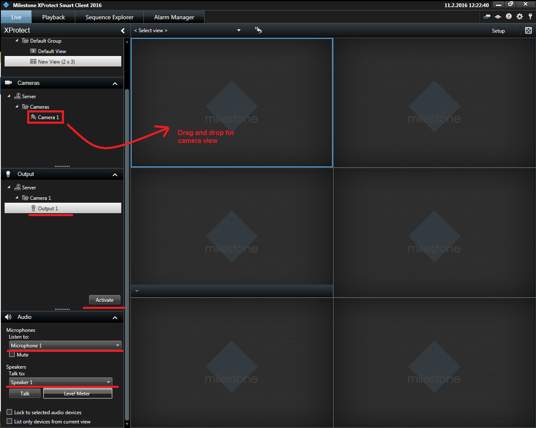Click the reload original view icon
This screenshot has width=536, height=428.
pos(258,30)
